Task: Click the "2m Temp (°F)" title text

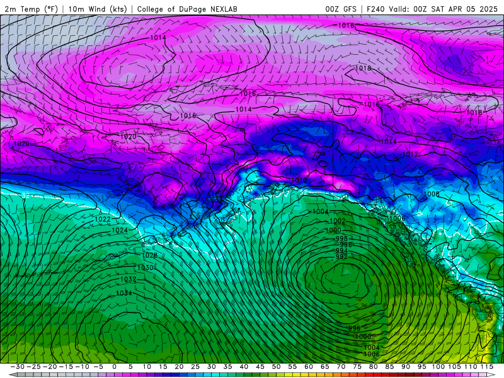Action: tap(31, 9)
